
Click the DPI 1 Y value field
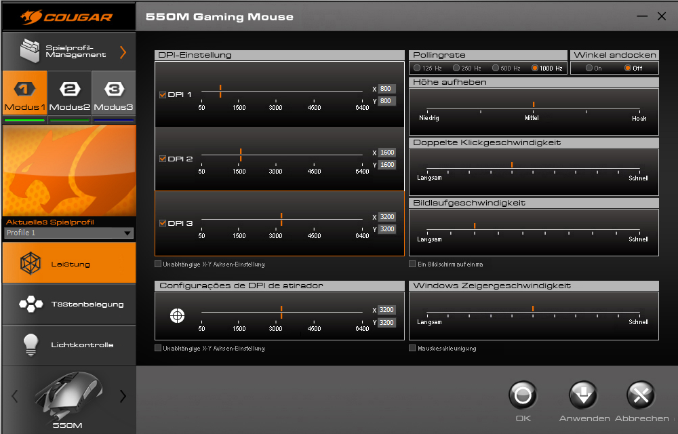click(386, 101)
